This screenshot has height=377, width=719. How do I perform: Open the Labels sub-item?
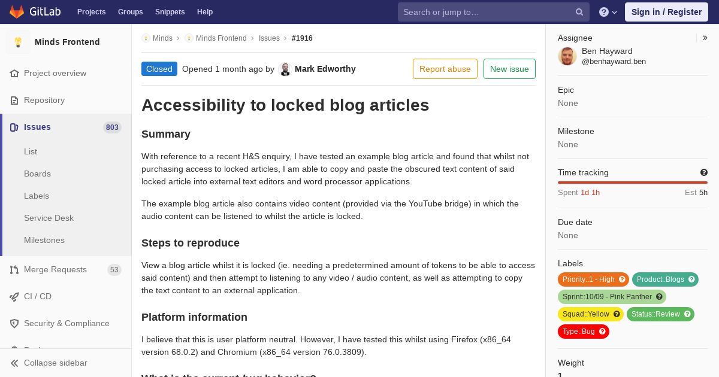pos(37,196)
